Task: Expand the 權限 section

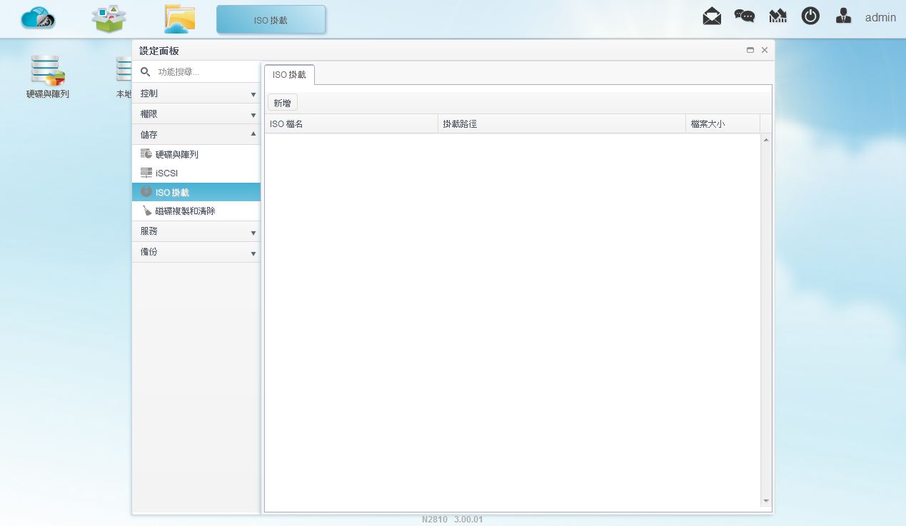Action: tap(196, 114)
